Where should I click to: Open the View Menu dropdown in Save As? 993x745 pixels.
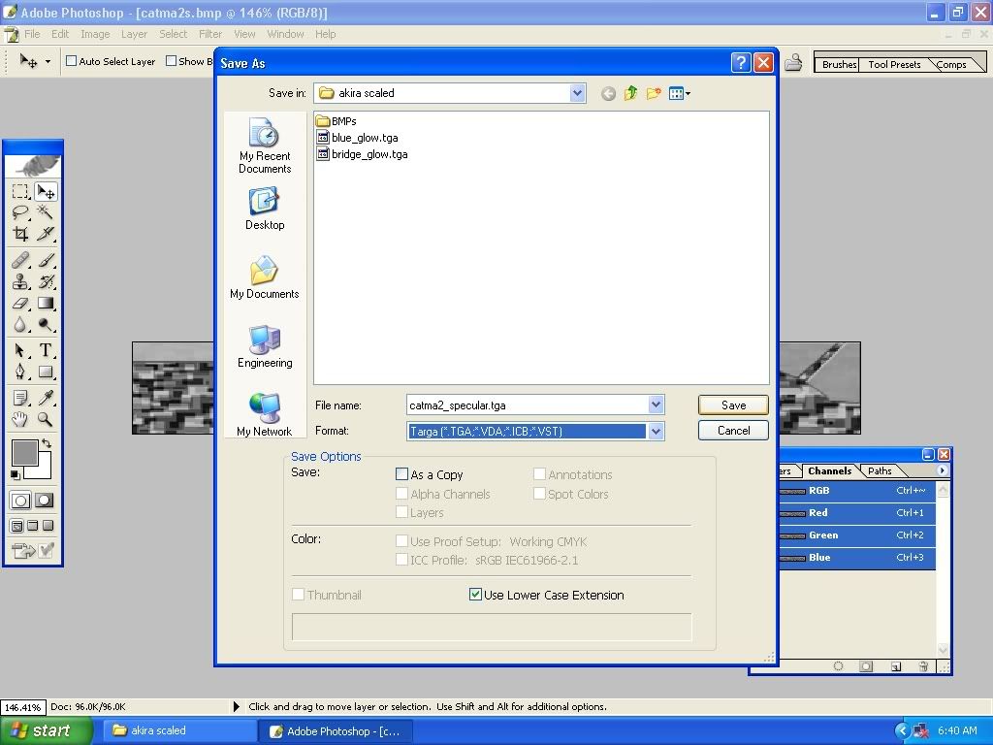pos(680,94)
